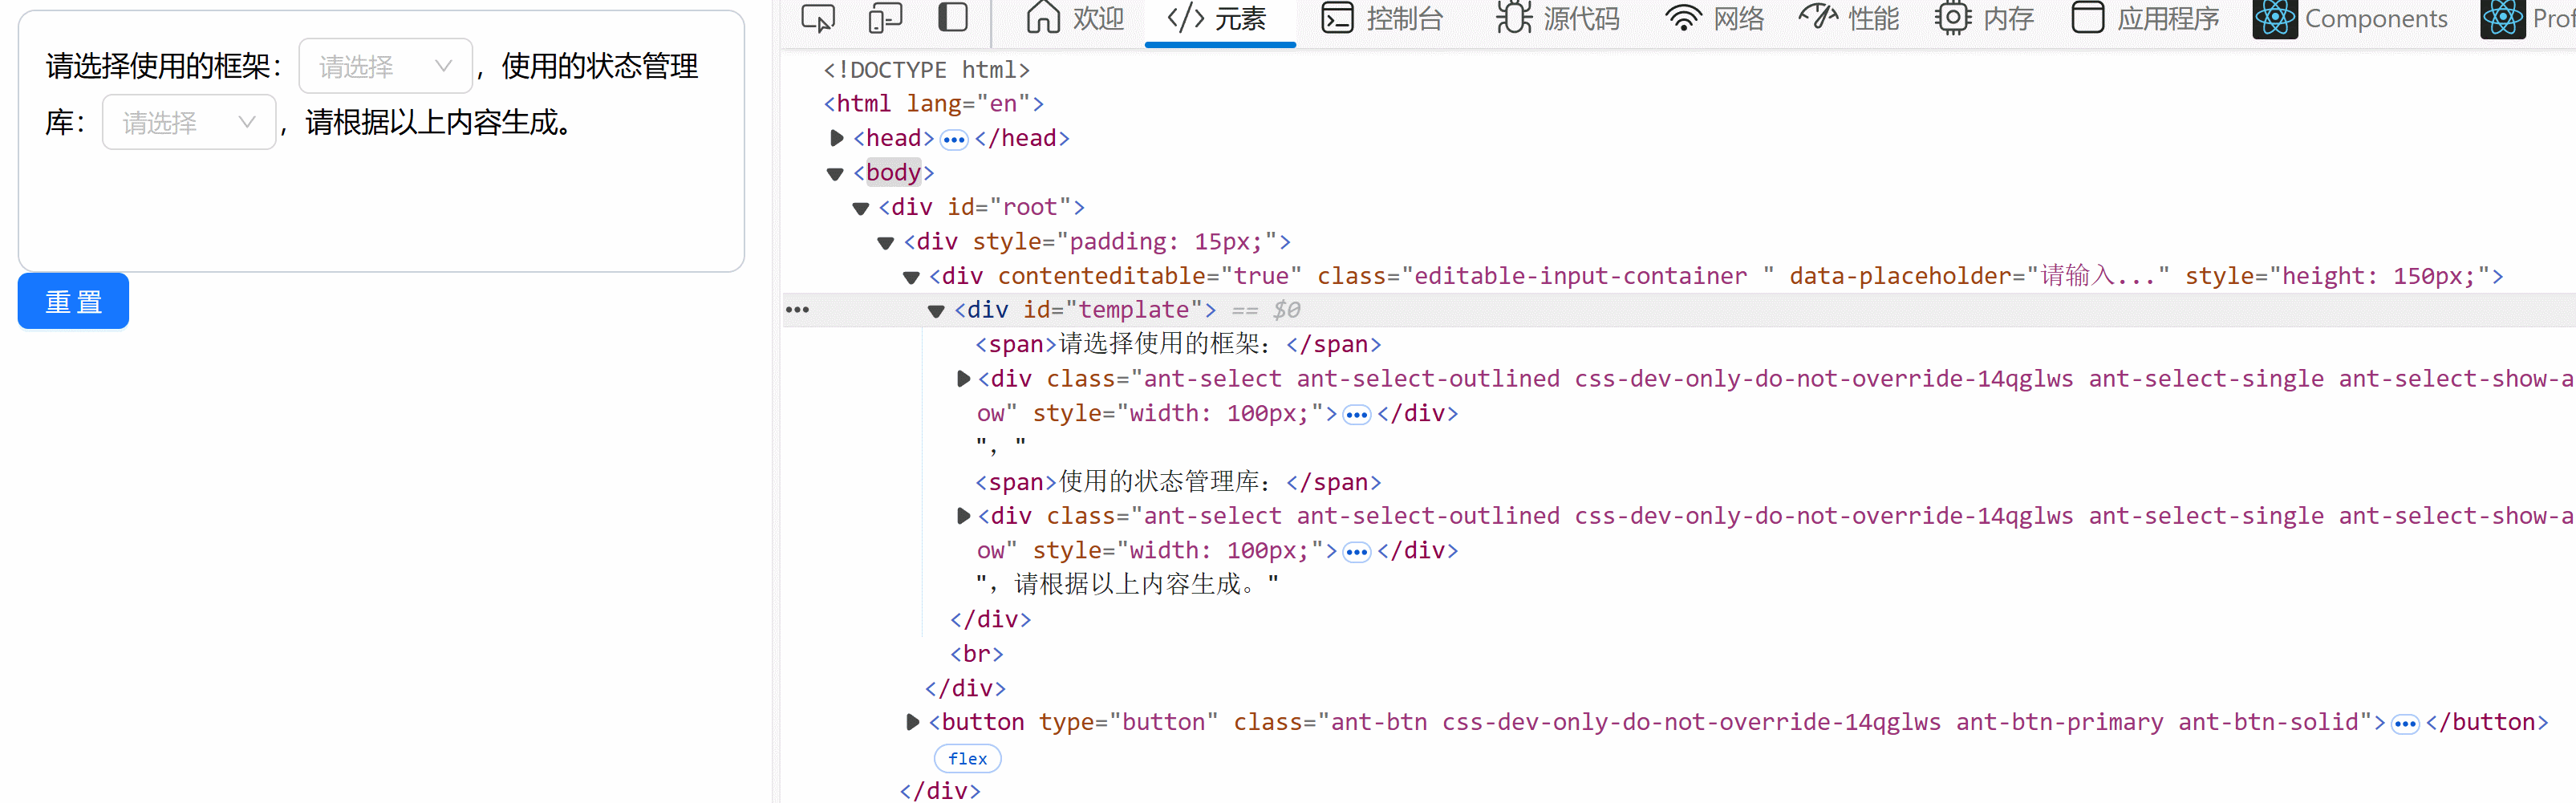The image size is (2576, 803).
Task: Select the span 使用的状态管理库 line
Action: pos(1178,482)
